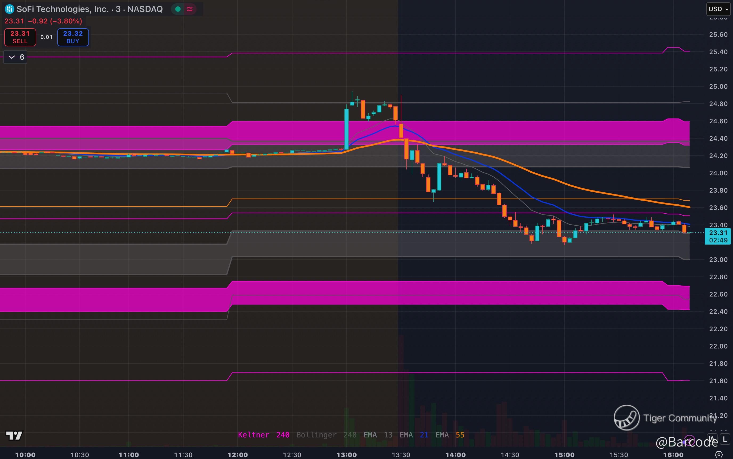Click the TradingView logo
This screenshot has width=733, height=459.
tap(14, 435)
